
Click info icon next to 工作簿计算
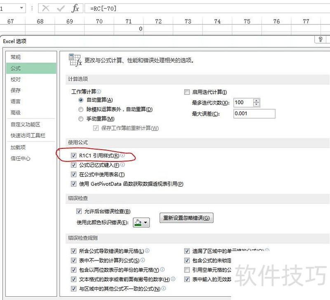pyautogui.click(x=99, y=92)
